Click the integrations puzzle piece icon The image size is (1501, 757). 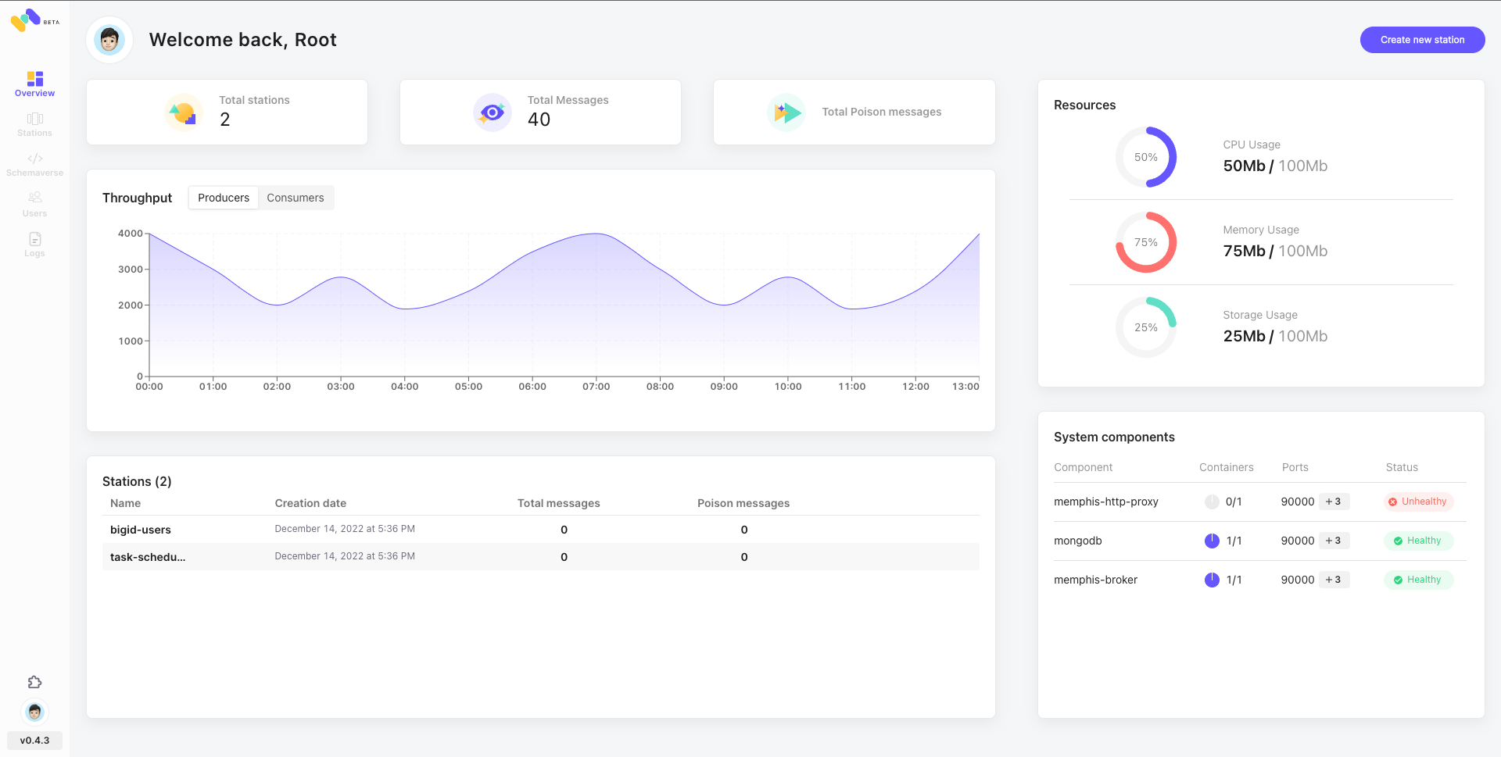pos(34,682)
